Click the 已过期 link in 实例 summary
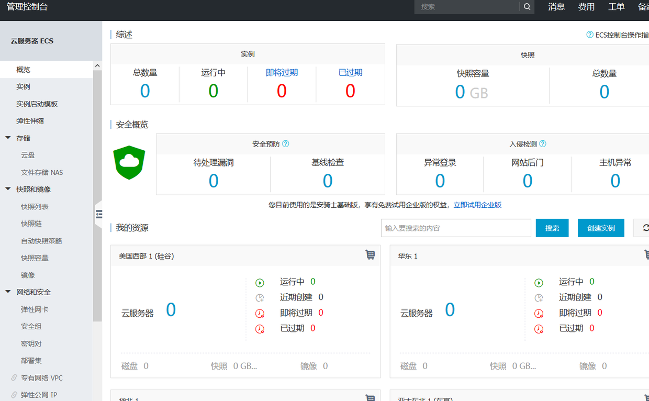The image size is (649, 401). tap(350, 73)
